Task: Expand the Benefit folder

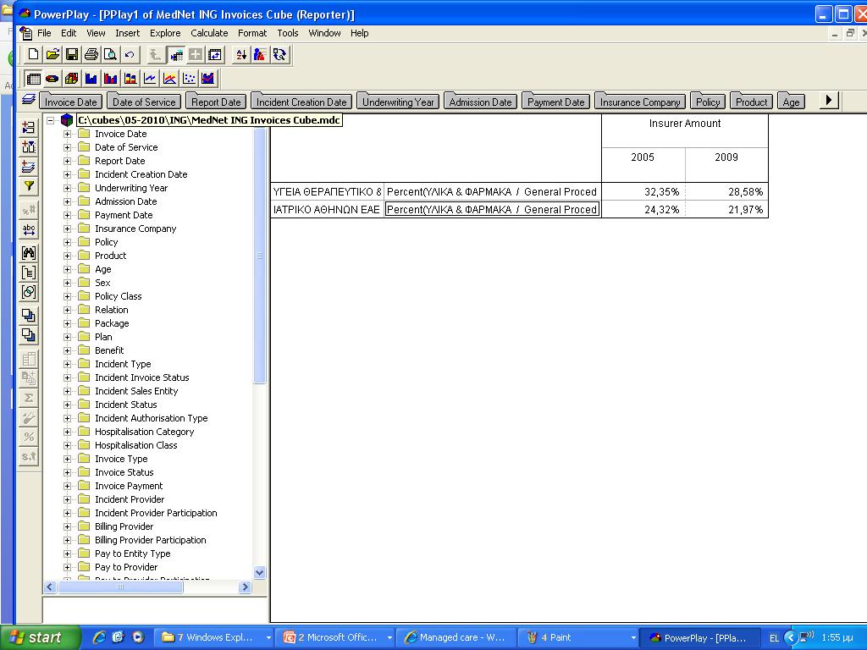Action: 67,350
